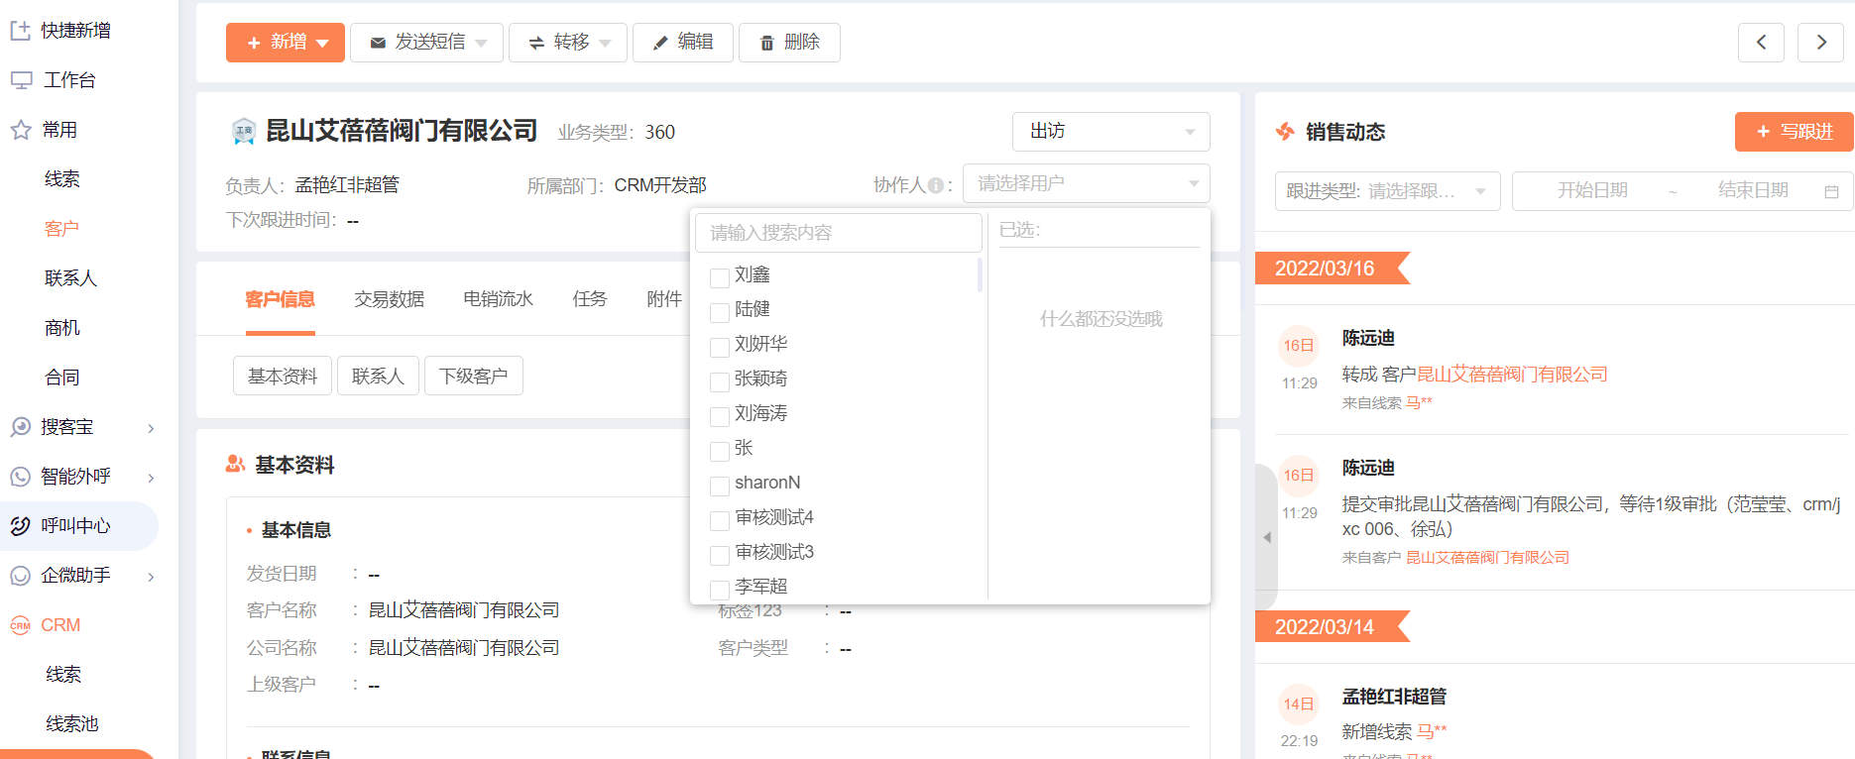1855x759 pixels.
Task: Click the 联系人 sub-tab button
Action: point(378,376)
